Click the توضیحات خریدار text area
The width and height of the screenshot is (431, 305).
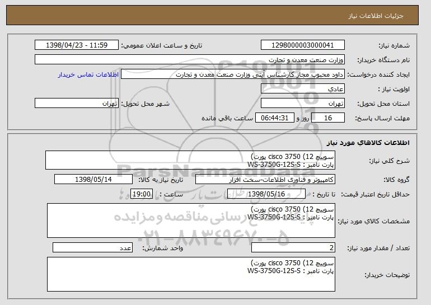(x=191, y=274)
